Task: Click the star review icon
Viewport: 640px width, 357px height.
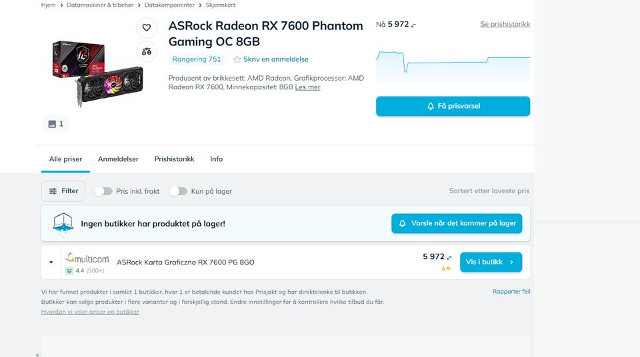Action: [237, 59]
